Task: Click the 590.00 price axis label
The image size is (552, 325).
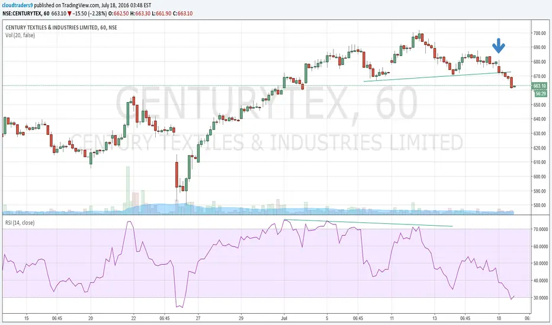Action: point(539,191)
